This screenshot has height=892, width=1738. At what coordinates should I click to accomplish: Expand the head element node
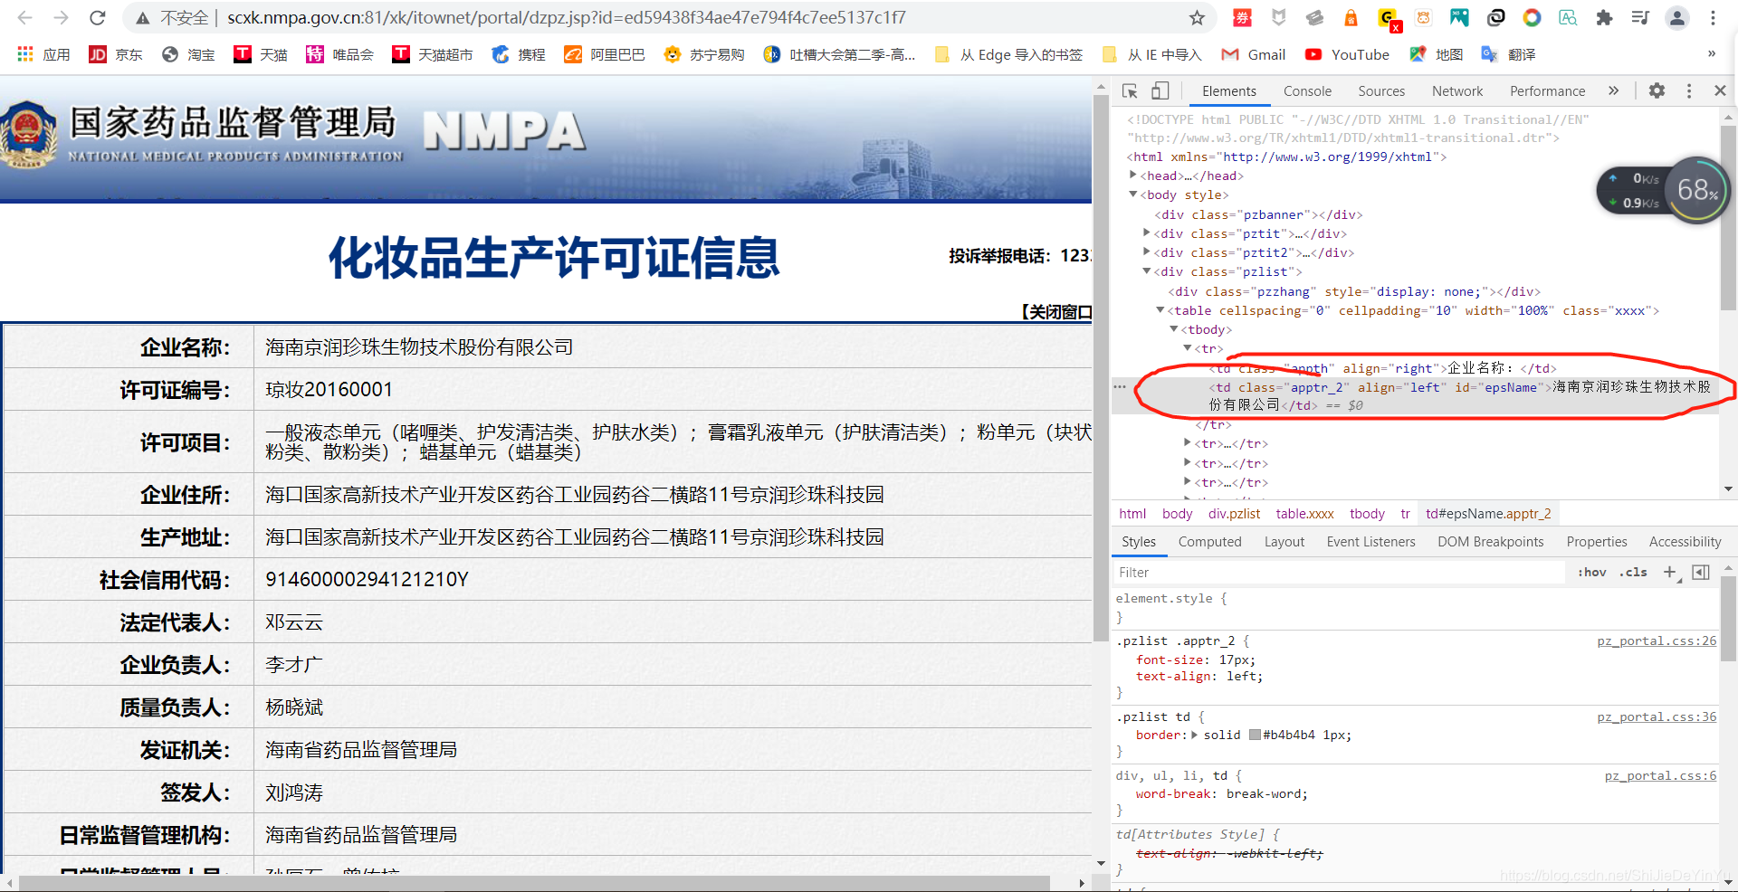pos(1133,176)
